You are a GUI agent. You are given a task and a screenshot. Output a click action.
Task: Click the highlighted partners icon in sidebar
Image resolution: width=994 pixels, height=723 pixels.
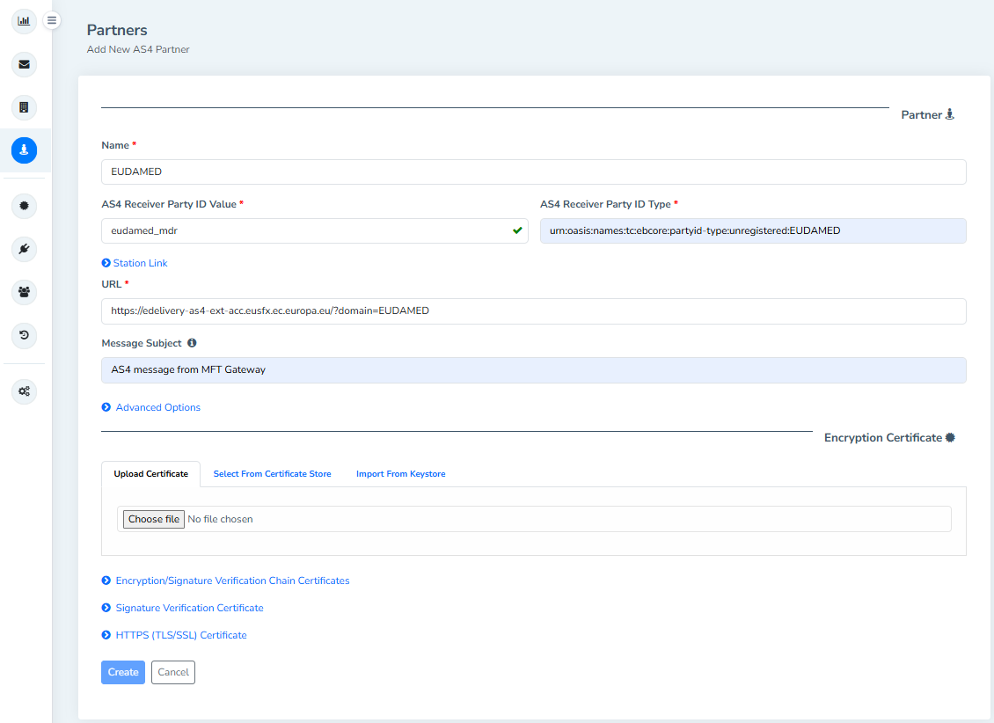click(24, 150)
